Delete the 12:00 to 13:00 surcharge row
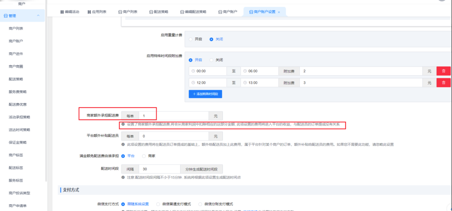Image resolution: width=452 pixels, height=211 pixels. (442, 82)
